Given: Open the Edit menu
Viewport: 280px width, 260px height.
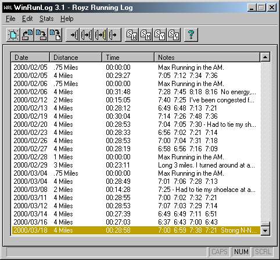Looking at the screenshot, I should [27, 19].
